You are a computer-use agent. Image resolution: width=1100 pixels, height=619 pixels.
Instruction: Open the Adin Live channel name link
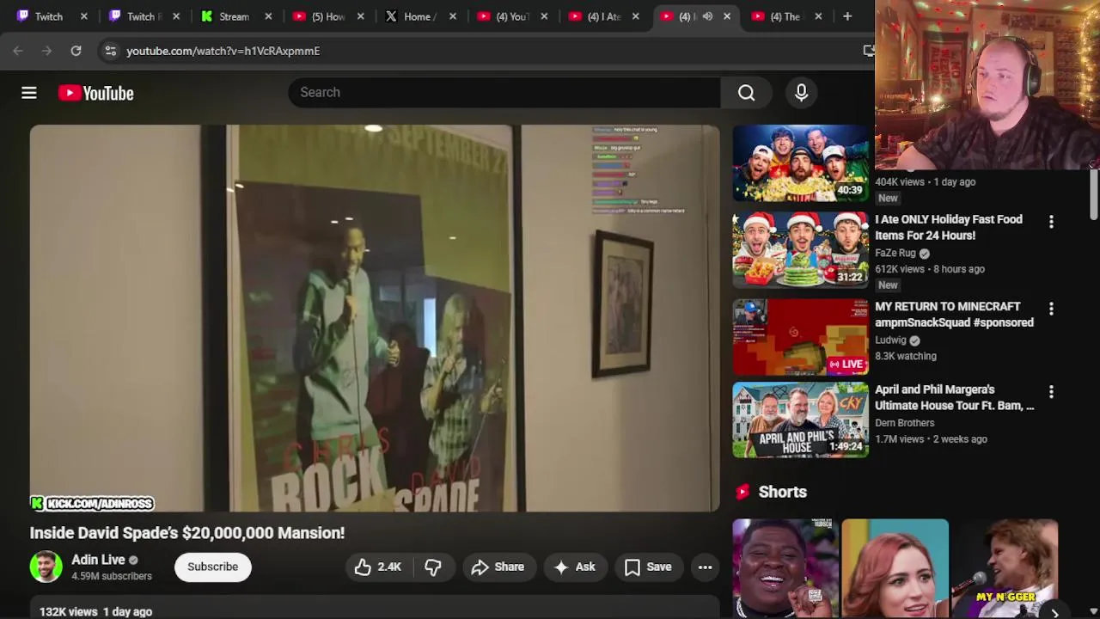(x=98, y=560)
